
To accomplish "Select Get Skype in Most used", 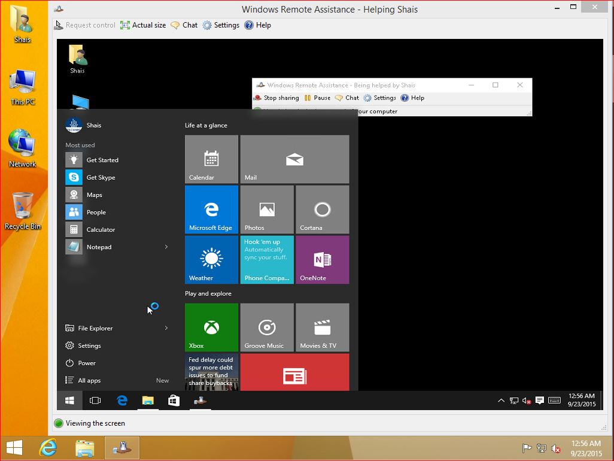I will (117, 177).
